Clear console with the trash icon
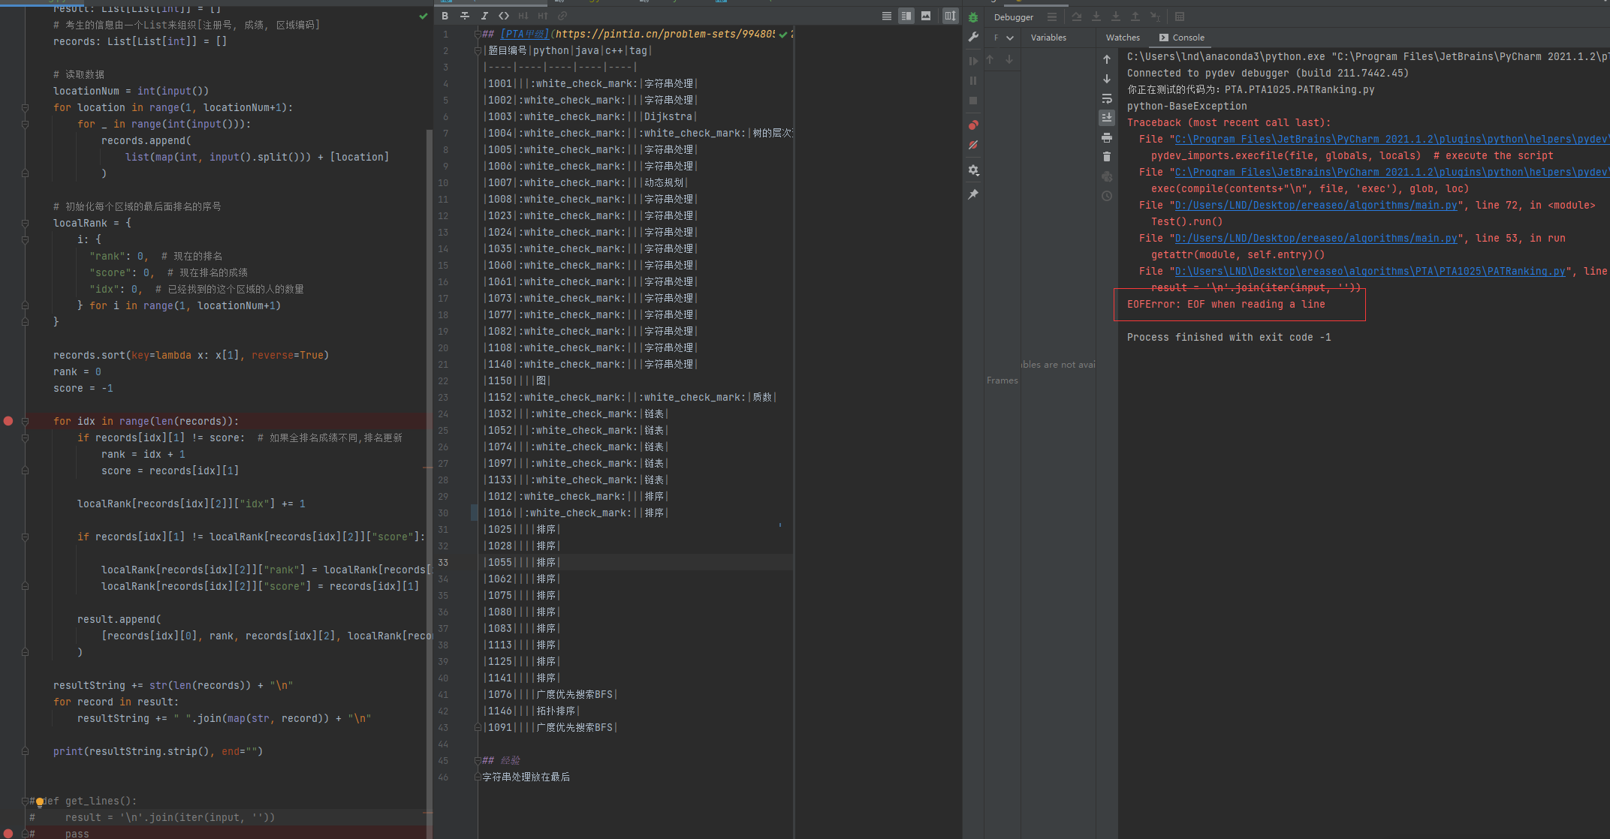Image resolution: width=1610 pixels, height=839 pixels. [1107, 157]
